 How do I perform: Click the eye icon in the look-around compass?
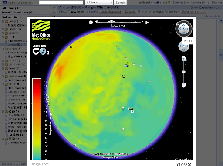click(x=184, y=29)
